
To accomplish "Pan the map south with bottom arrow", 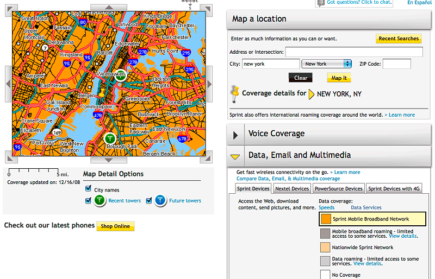I will click(109, 160).
